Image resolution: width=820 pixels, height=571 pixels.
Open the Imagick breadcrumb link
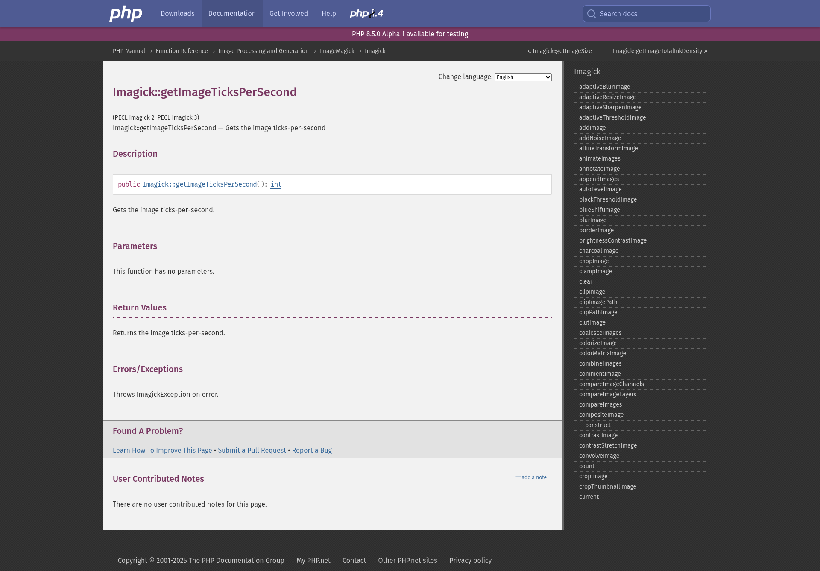[x=375, y=51]
